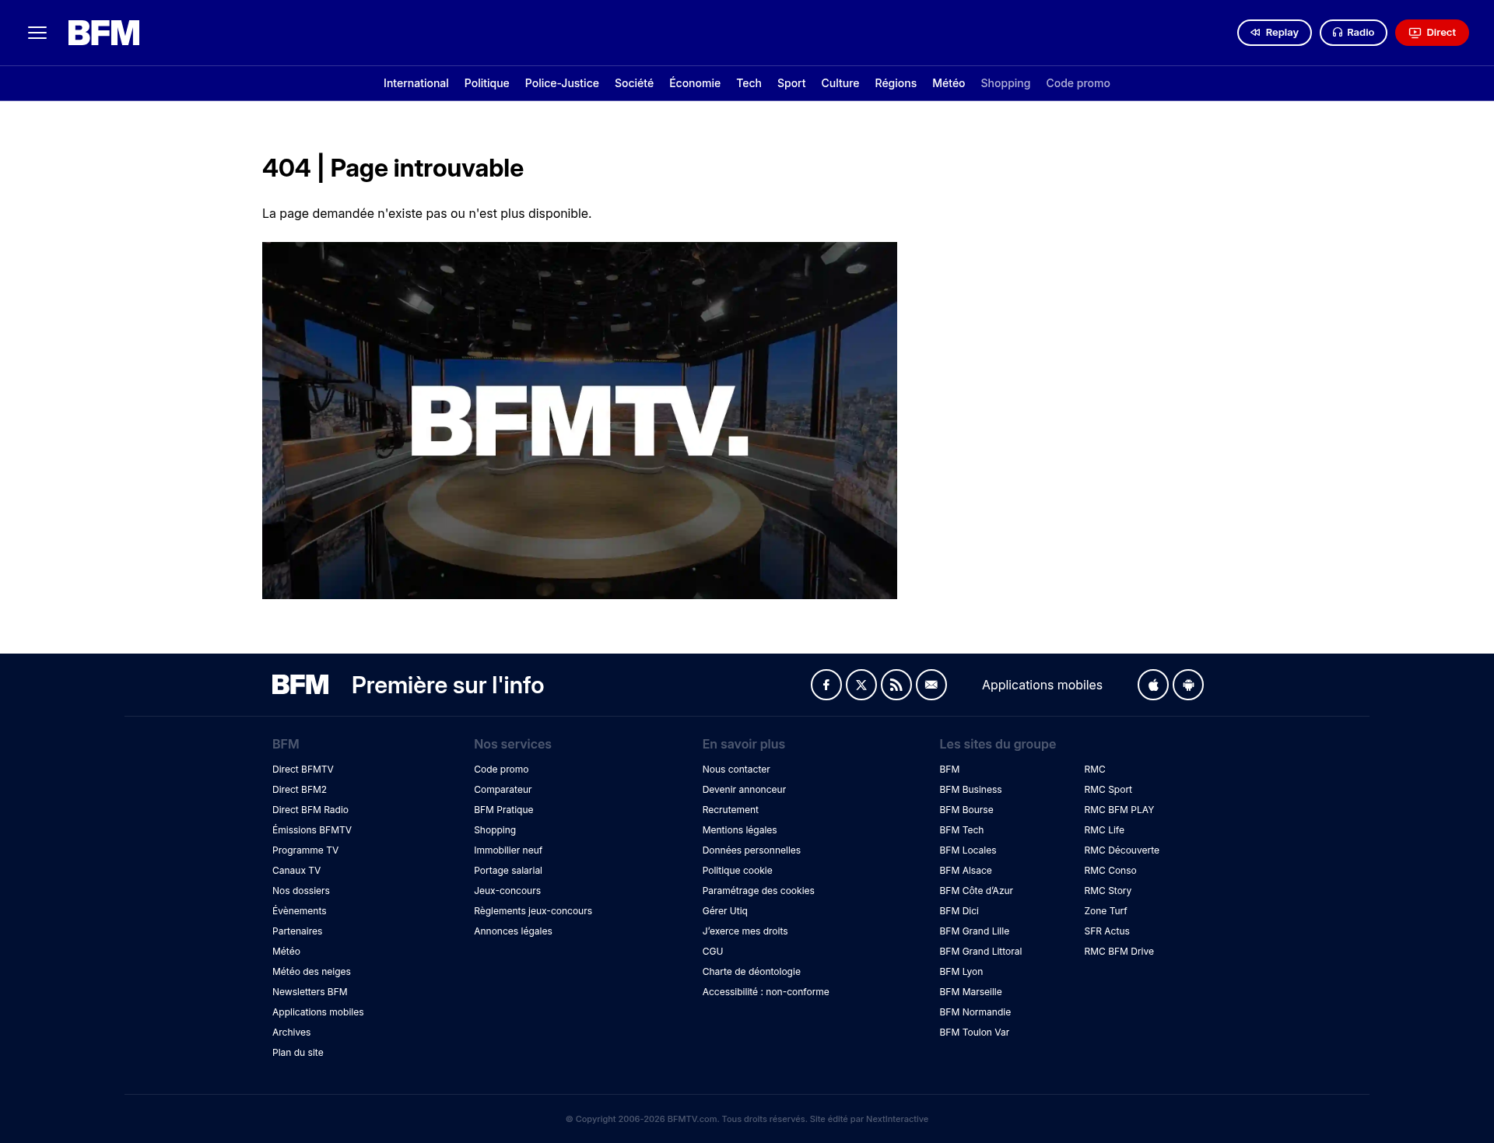Viewport: 1494px width, 1143px height.
Task: Go to Émissions BFMTV
Action: [312, 830]
